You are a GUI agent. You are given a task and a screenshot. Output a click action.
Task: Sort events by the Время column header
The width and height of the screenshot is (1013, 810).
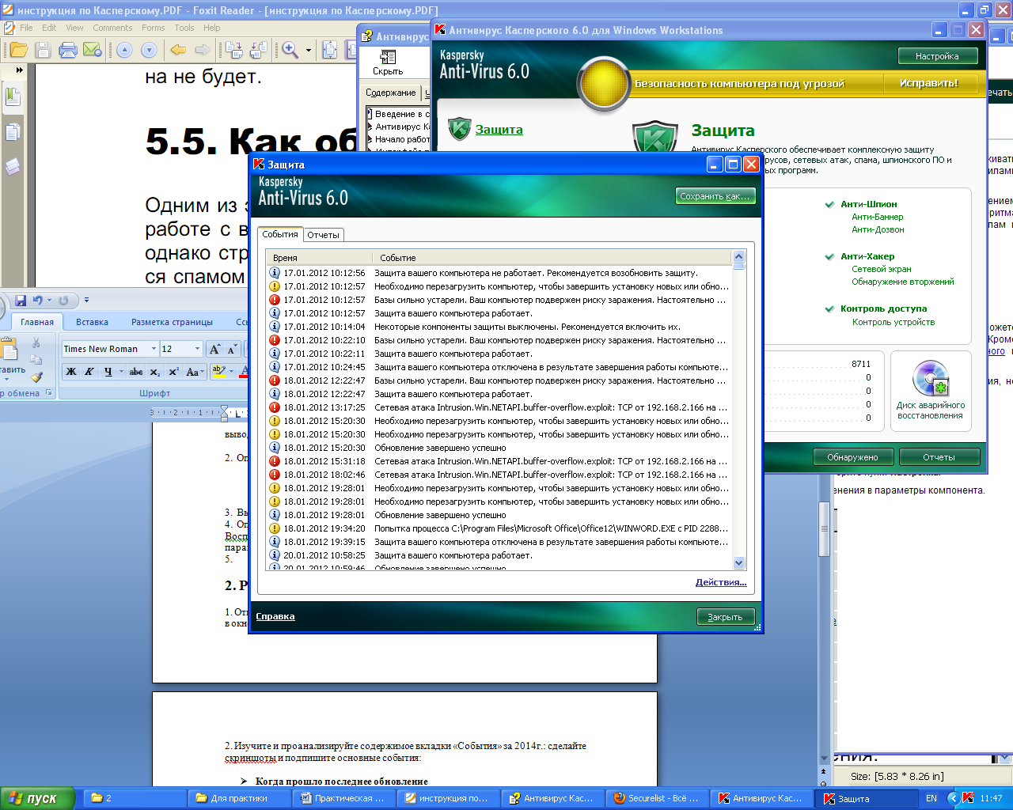[x=320, y=258]
